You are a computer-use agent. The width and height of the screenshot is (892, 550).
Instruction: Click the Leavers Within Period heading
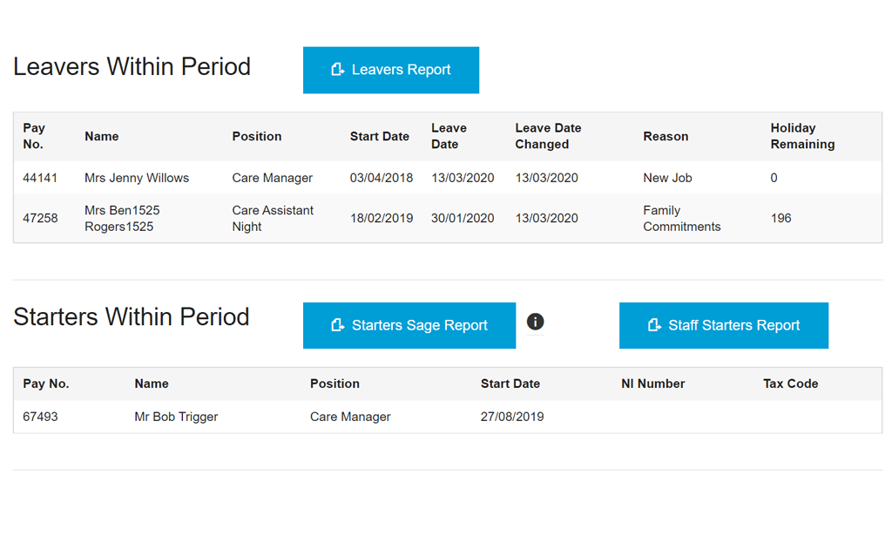pos(132,66)
